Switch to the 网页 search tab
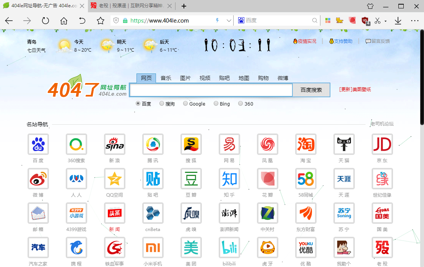 [x=146, y=78]
